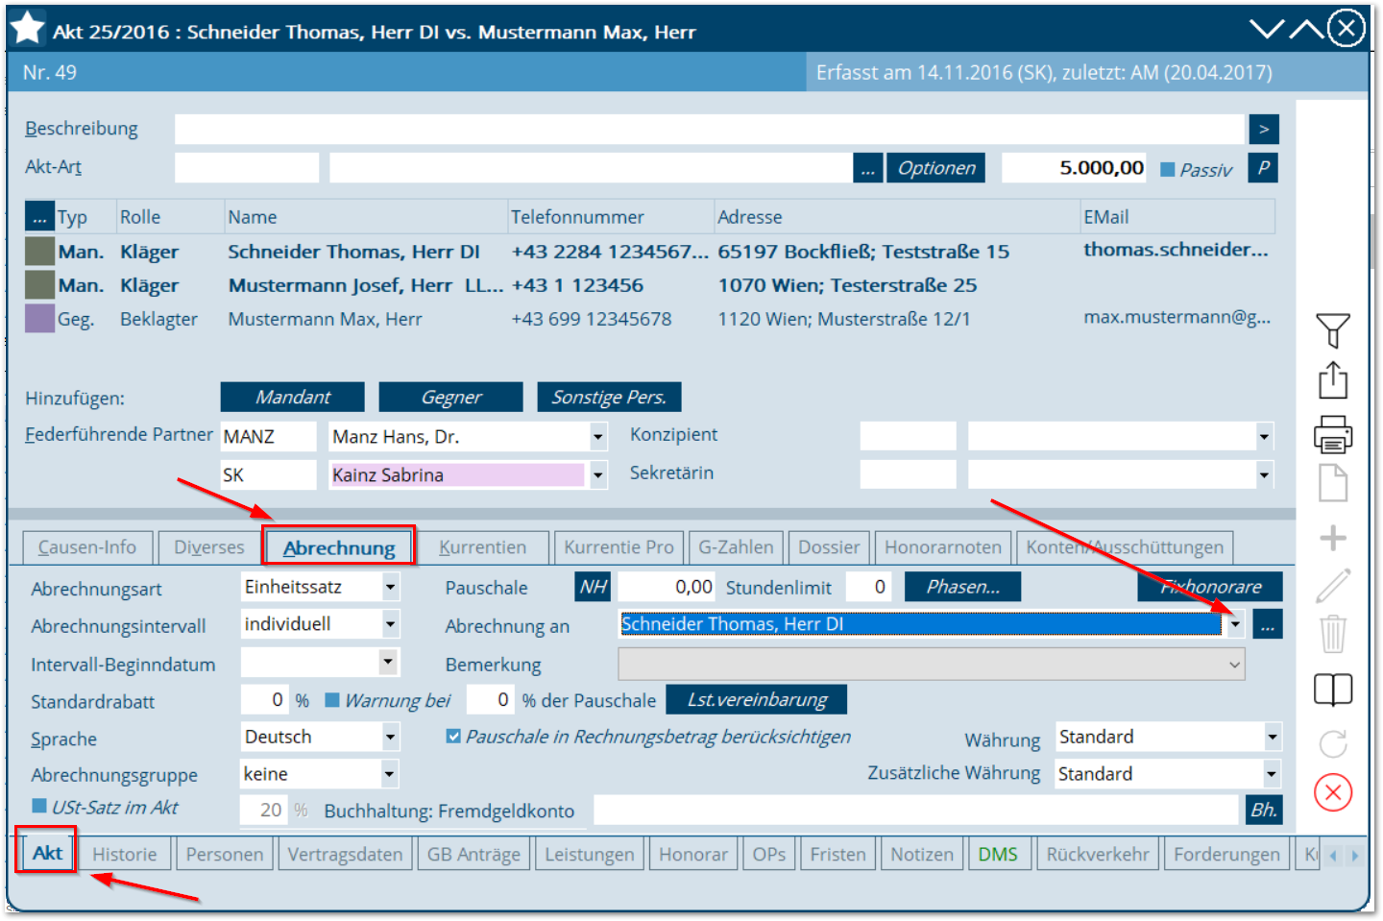Click the Fixhonorare button
The height and width of the screenshot is (921, 1383).
pyautogui.click(x=1210, y=587)
